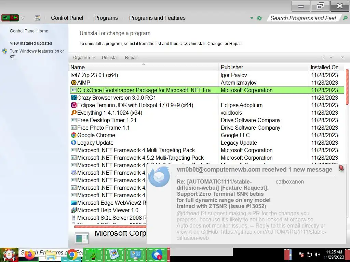The image size is (350, 262).
Task: Click the shield icon beside Windows features
Action: tap(5, 51)
